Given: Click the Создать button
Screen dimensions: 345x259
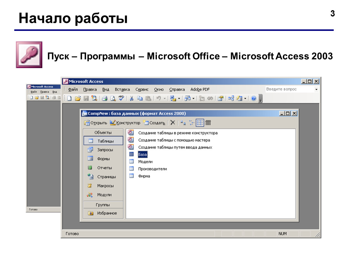Looking at the screenshot, I should (x=154, y=123).
